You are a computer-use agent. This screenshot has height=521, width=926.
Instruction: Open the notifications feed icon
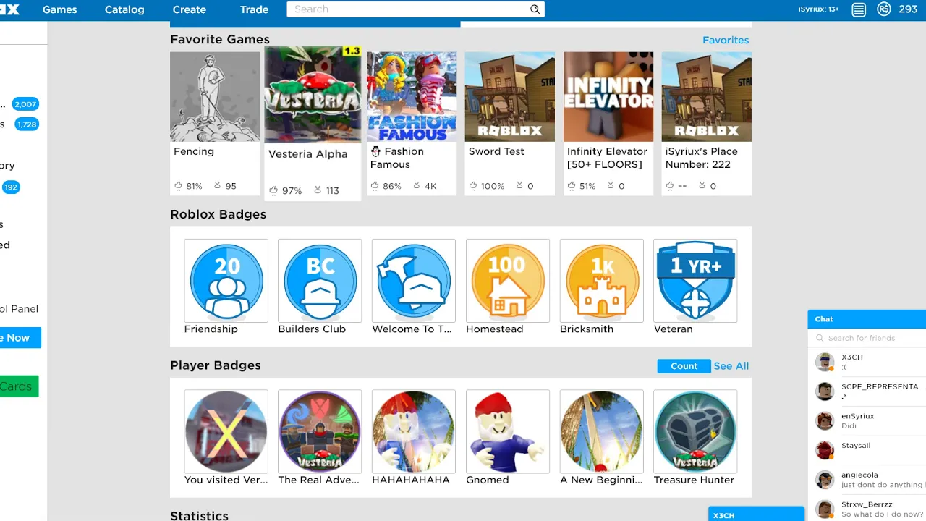[859, 9]
